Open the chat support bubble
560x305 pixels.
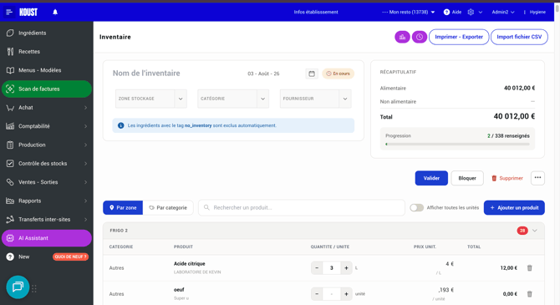coord(18,287)
